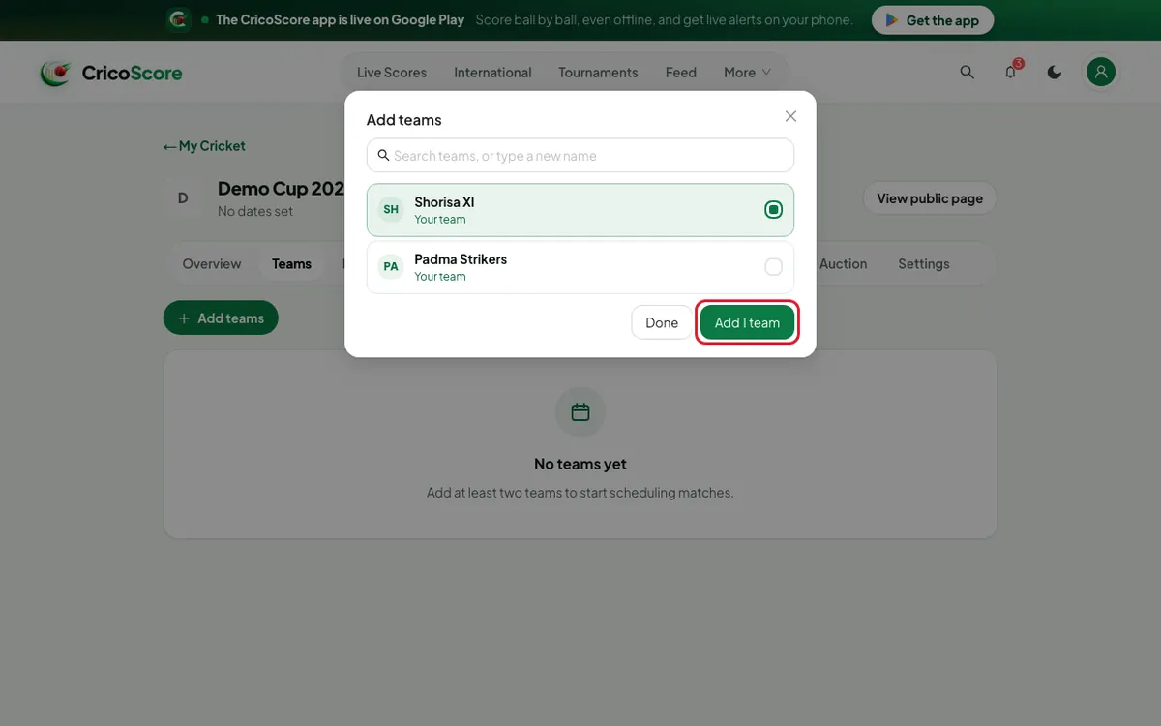1161x726 pixels.
Task: Select the Padma Strikers team name
Action: click(461, 259)
